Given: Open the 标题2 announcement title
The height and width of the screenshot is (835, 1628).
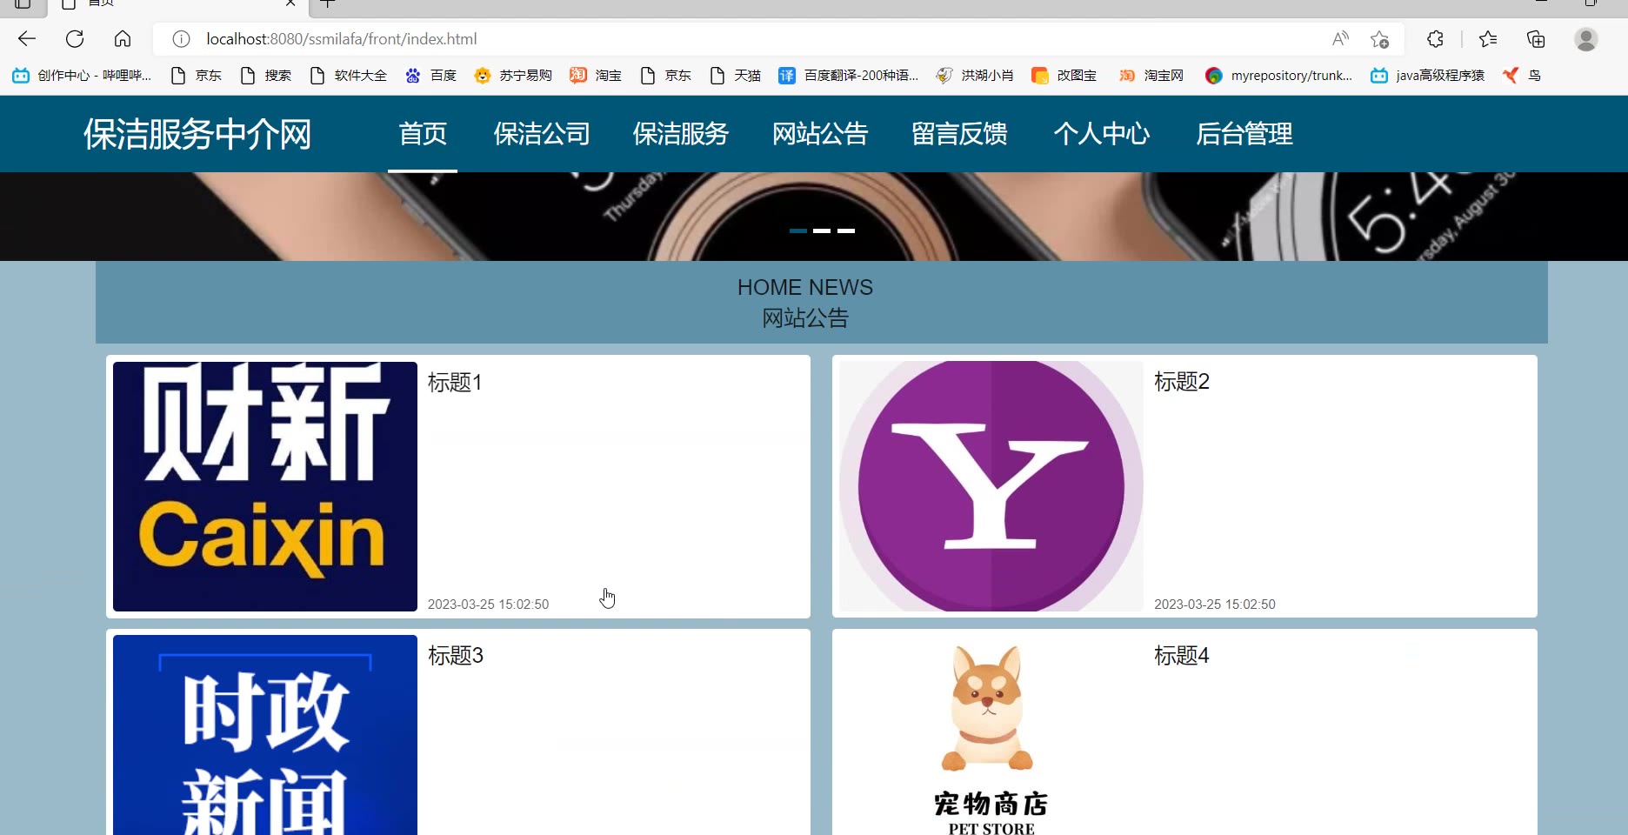Looking at the screenshot, I should [x=1182, y=382].
